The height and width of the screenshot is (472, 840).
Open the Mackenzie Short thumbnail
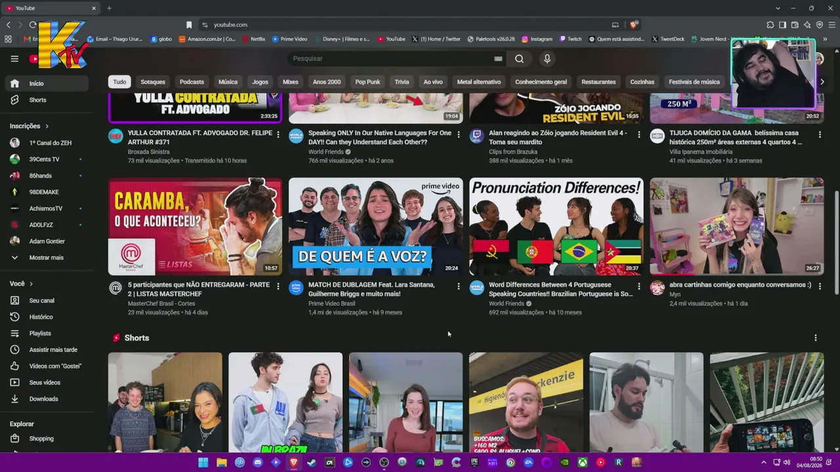[526, 403]
